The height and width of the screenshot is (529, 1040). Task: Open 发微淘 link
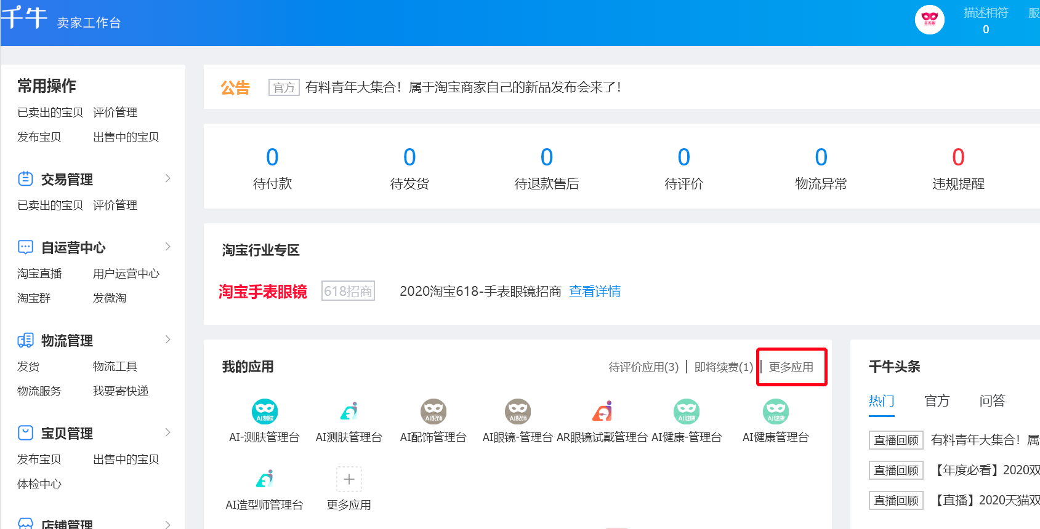[x=110, y=298]
